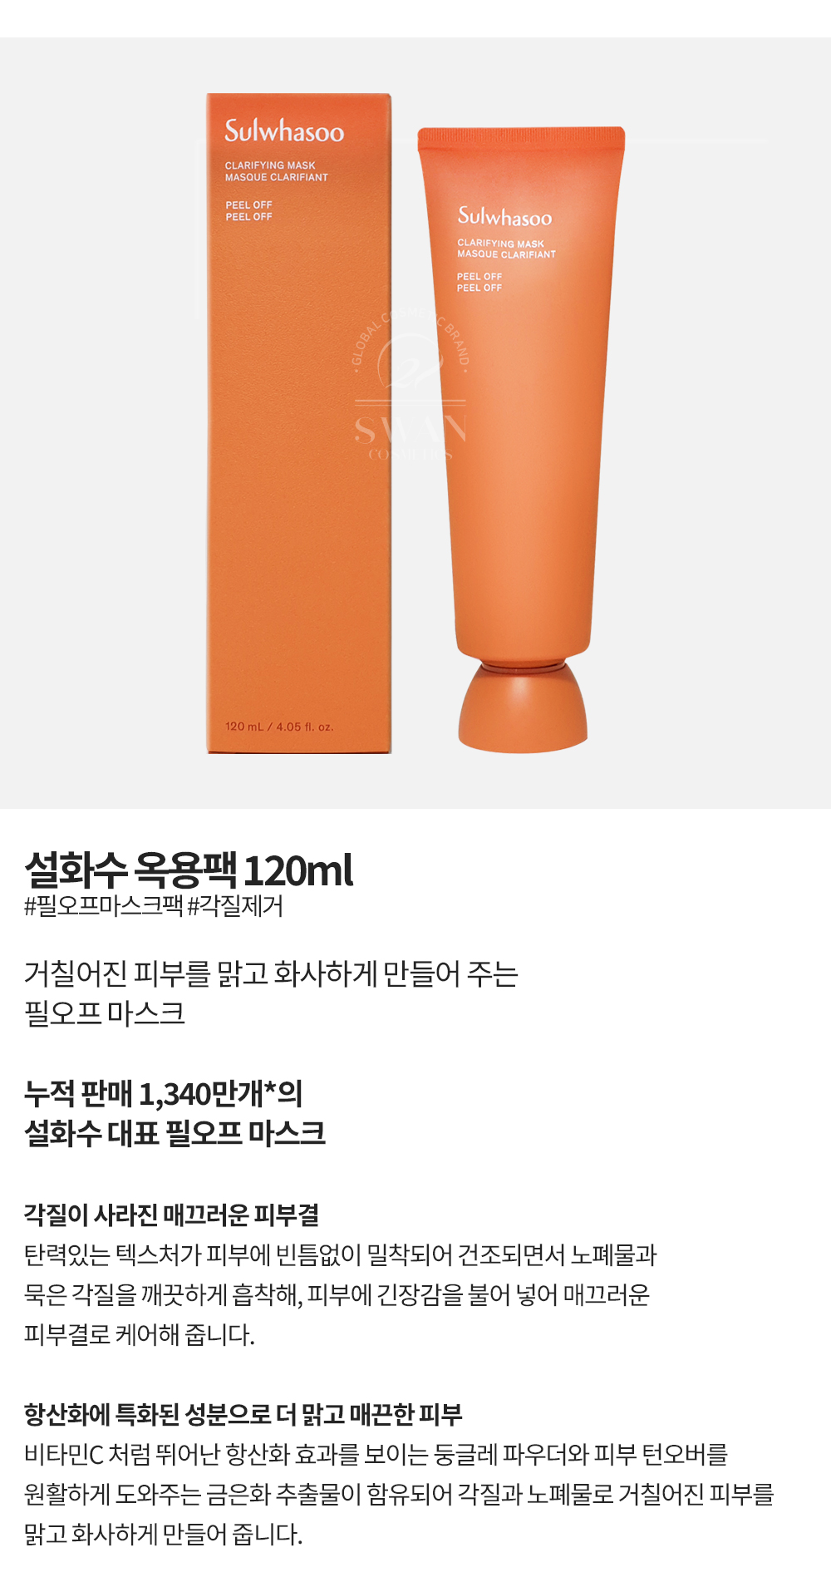Click the product title 설화수 옥용팩 120ml
Image resolution: width=831 pixels, height=1572 pixels.
[x=189, y=870]
